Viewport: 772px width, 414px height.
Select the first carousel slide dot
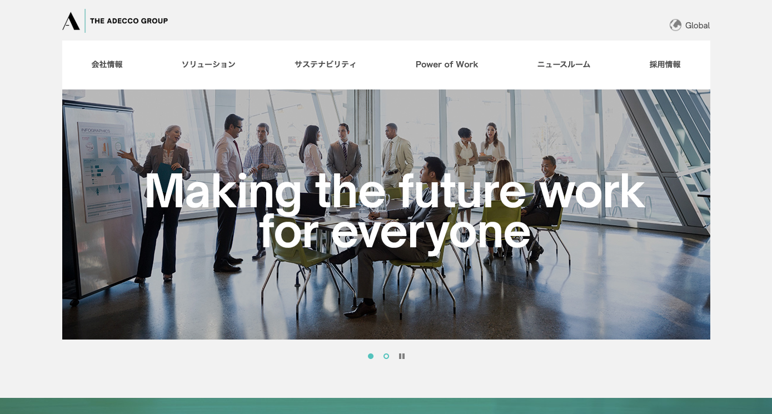point(371,356)
